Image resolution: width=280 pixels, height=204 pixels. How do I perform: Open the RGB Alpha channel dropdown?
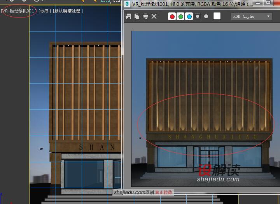[x=251, y=16]
